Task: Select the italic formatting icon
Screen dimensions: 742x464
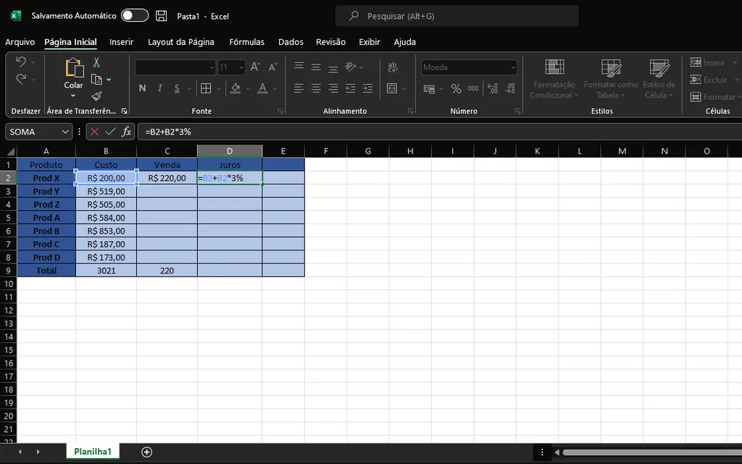Action: coord(160,88)
